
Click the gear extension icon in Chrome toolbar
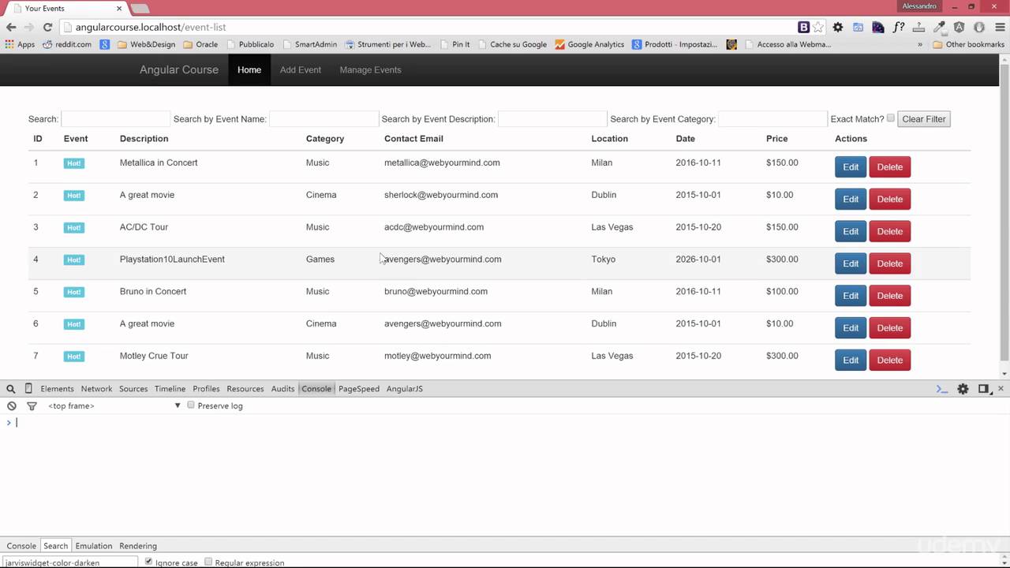(838, 27)
